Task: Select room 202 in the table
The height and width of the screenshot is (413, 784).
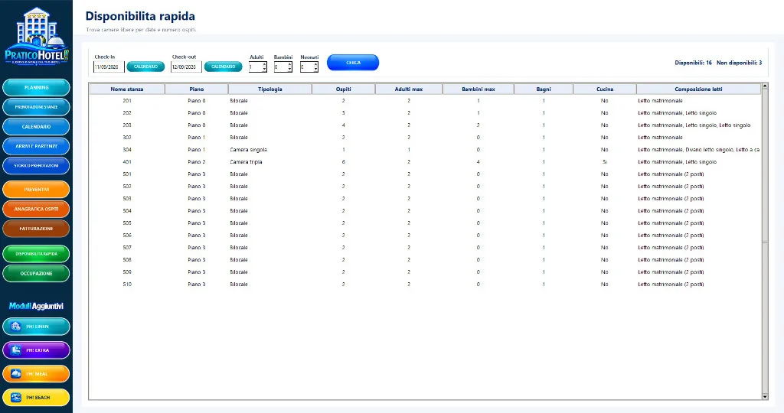Action: (x=425, y=113)
